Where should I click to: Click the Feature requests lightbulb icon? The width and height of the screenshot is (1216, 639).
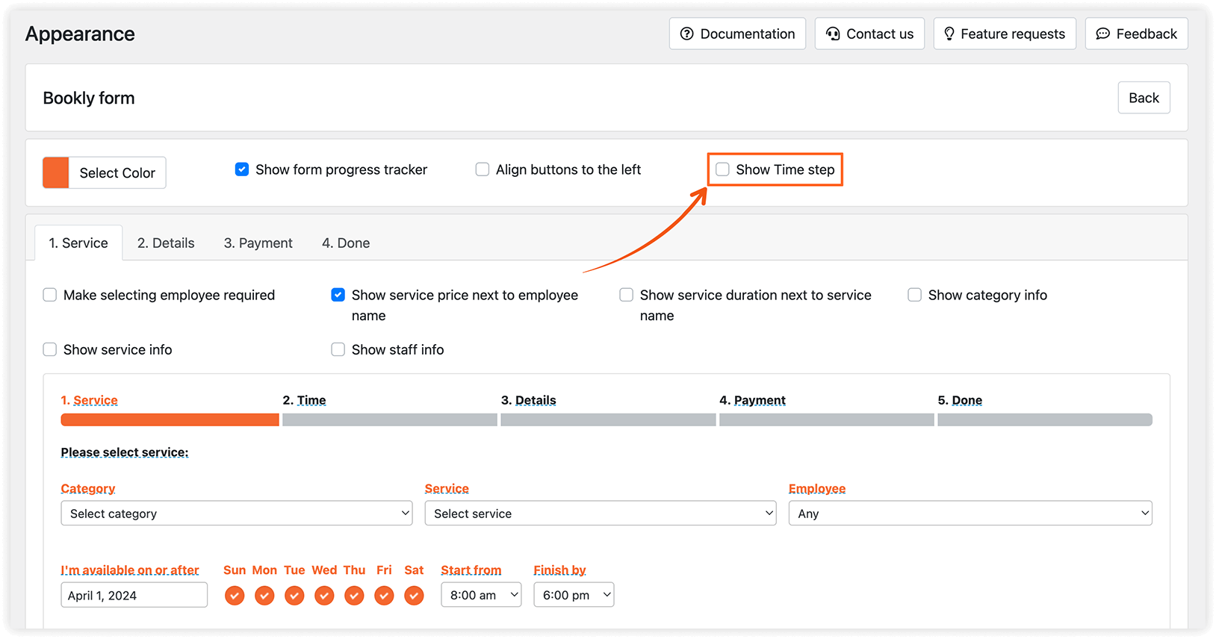click(949, 34)
